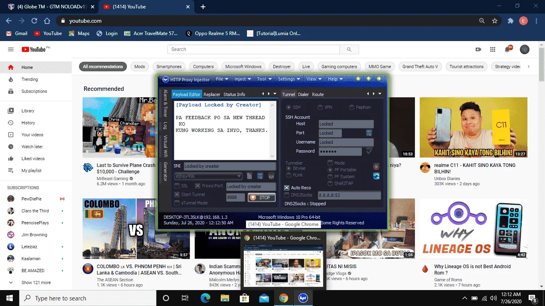Disable the Auto Reco checkbox
The height and width of the screenshot is (306, 545).
click(x=286, y=188)
